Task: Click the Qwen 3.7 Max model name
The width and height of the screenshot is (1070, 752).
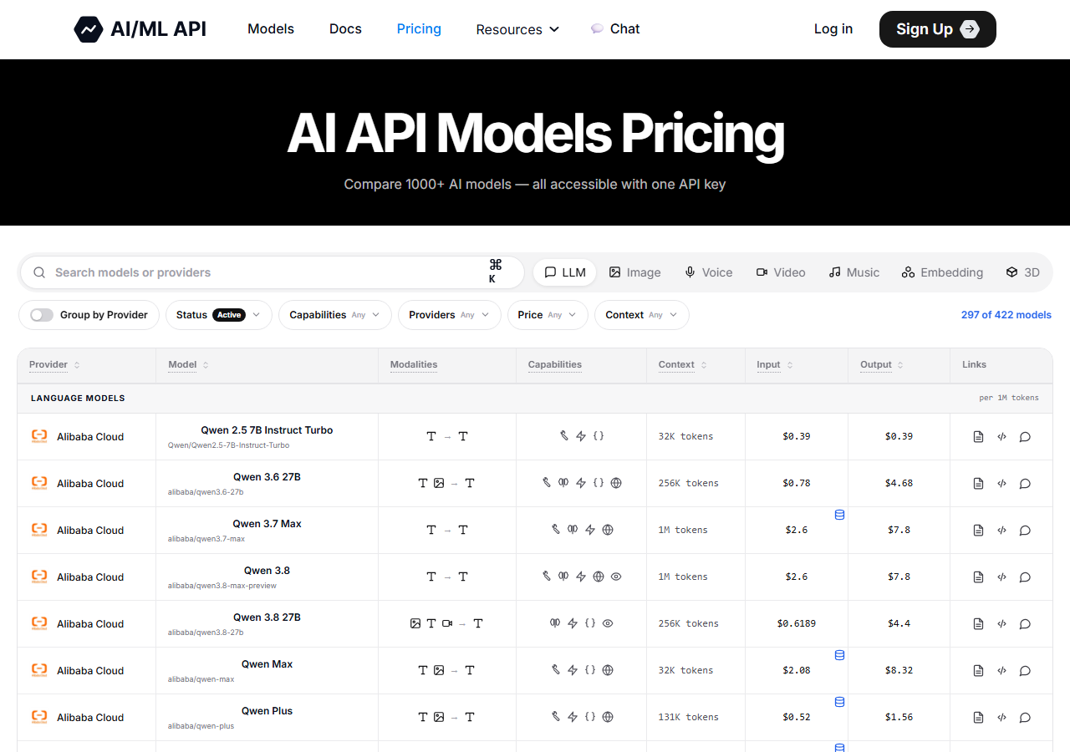Action: pyautogui.click(x=267, y=524)
